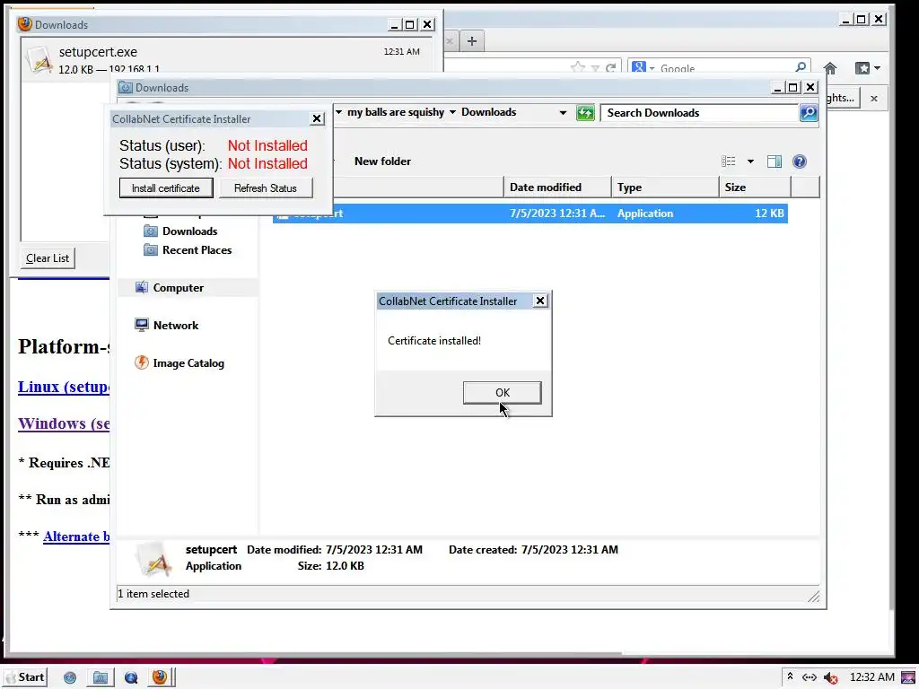This screenshot has width=919, height=689.
Task: Bookmark the page with the star icon in Firefox
Action: click(x=577, y=68)
